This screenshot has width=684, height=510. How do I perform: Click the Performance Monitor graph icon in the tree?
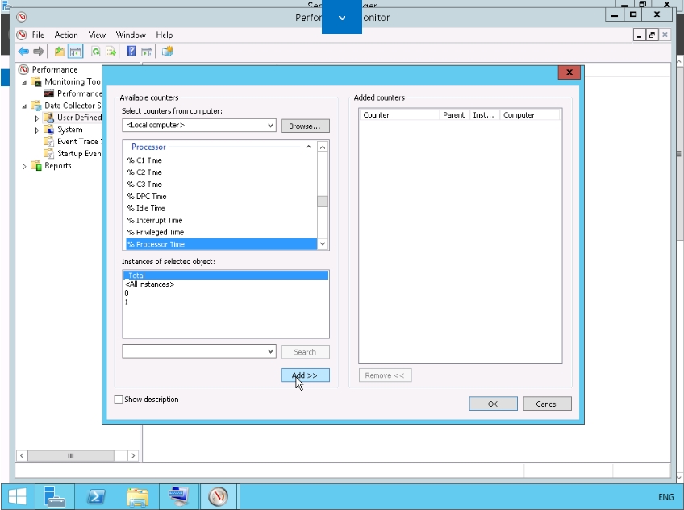(49, 93)
